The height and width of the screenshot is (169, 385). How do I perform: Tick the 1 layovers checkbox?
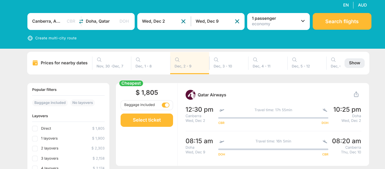[35, 139]
